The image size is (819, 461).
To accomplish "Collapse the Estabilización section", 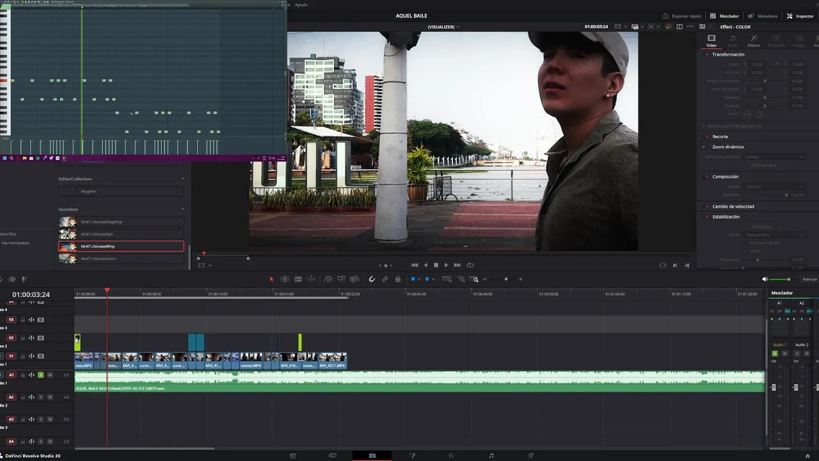I will [726, 216].
